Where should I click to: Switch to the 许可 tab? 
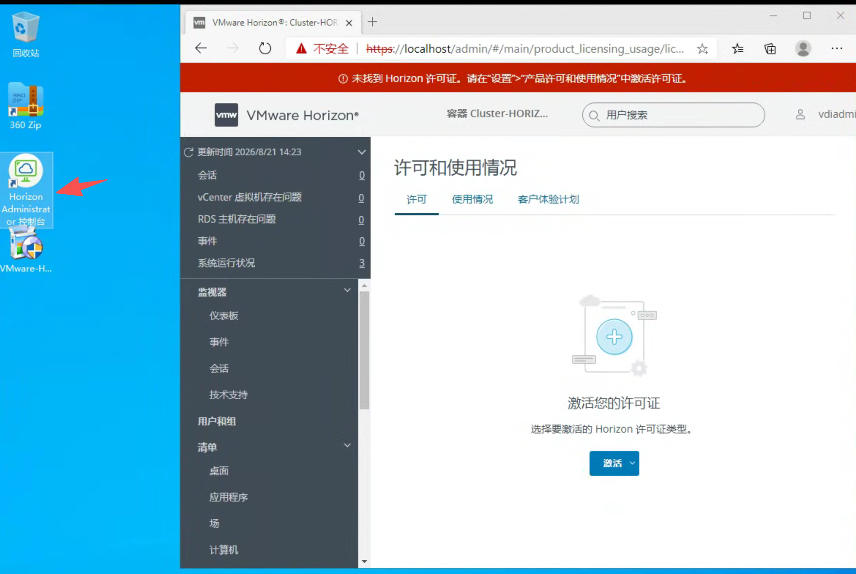416,199
